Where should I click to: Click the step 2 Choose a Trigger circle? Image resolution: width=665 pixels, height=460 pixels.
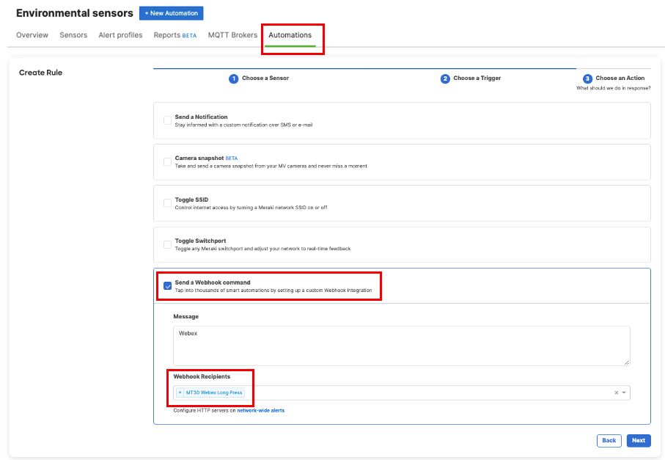445,79
